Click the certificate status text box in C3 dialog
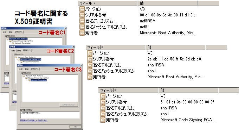 click(x=50, y=115)
